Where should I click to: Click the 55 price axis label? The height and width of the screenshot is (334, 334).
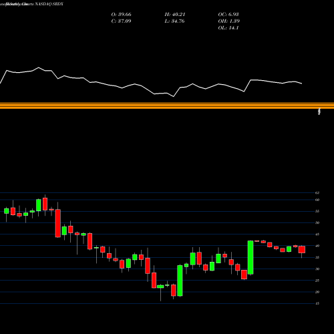317,211
